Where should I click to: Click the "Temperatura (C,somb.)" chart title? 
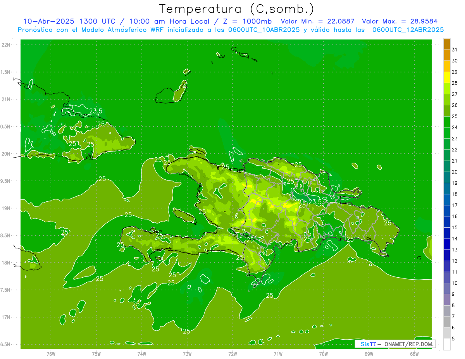tap(236, 9)
